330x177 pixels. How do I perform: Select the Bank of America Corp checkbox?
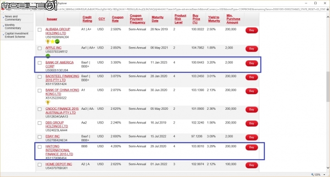click(39, 63)
